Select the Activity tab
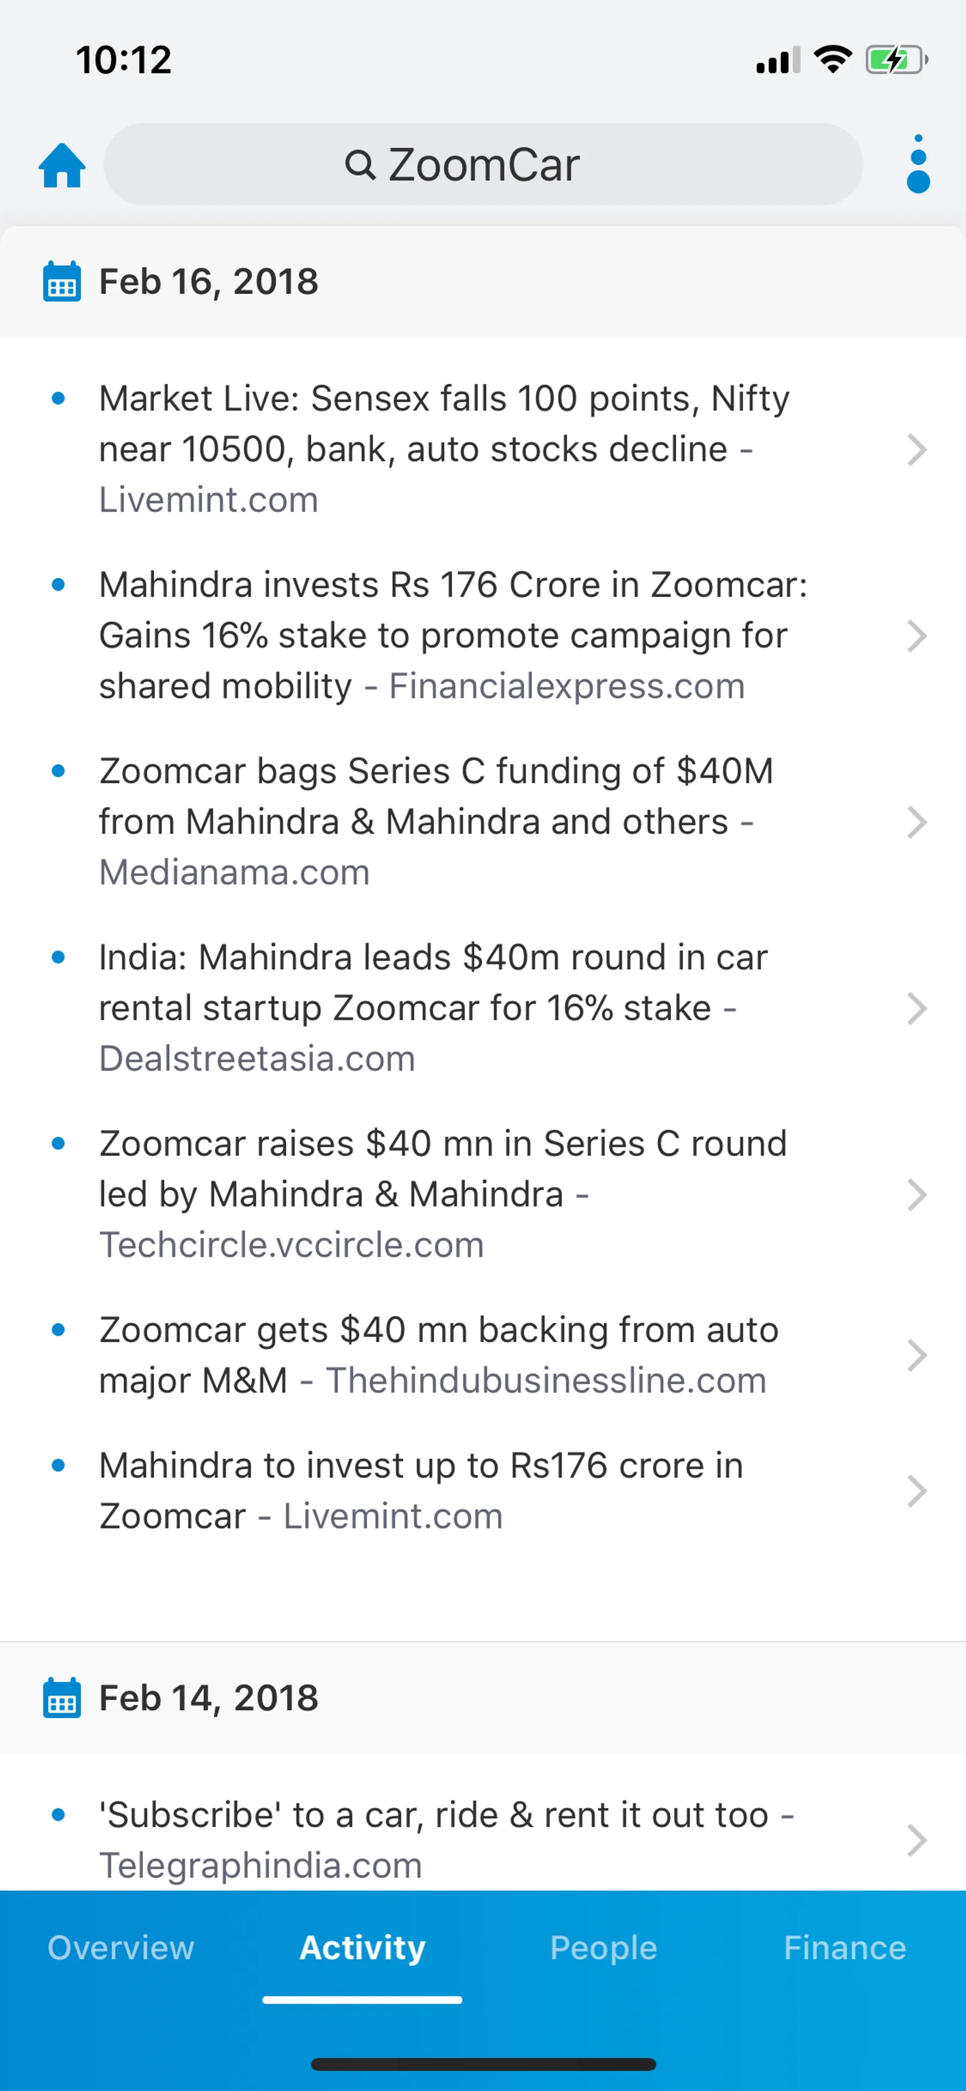 click(362, 1947)
